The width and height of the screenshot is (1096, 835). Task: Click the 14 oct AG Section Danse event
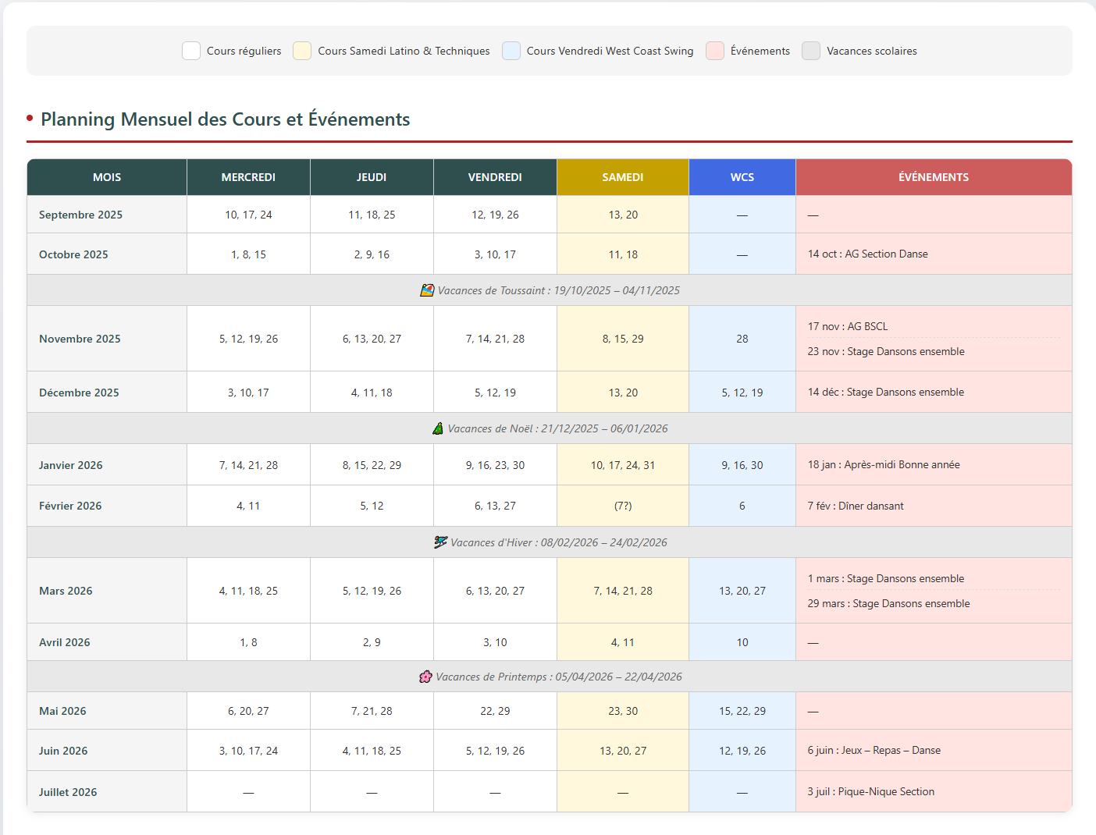click(x=868, y=254)
